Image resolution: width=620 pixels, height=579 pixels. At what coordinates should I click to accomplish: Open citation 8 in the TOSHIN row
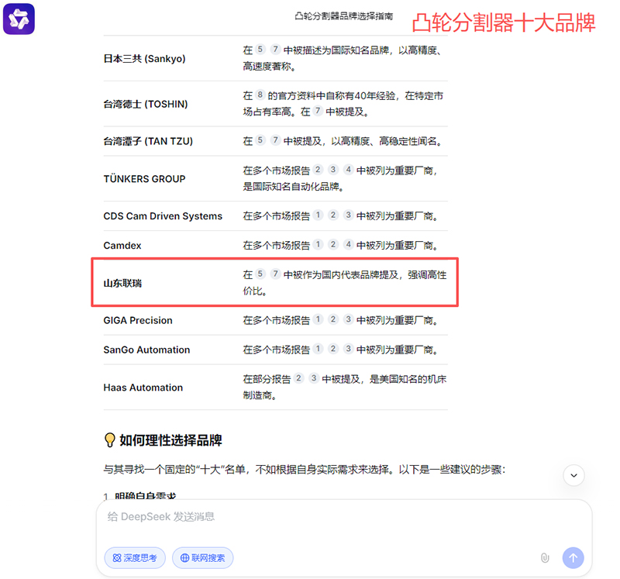coord(260,95)
